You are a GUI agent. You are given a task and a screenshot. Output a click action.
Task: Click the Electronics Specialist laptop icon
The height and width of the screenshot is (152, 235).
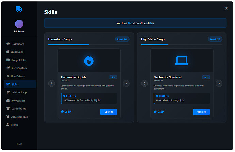[182, 60]
